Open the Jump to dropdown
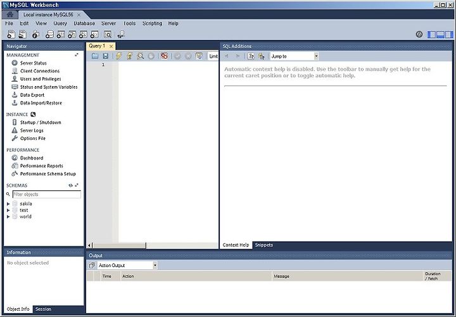Viewport: 456px width, 317px height. click(x=294, y=56)
